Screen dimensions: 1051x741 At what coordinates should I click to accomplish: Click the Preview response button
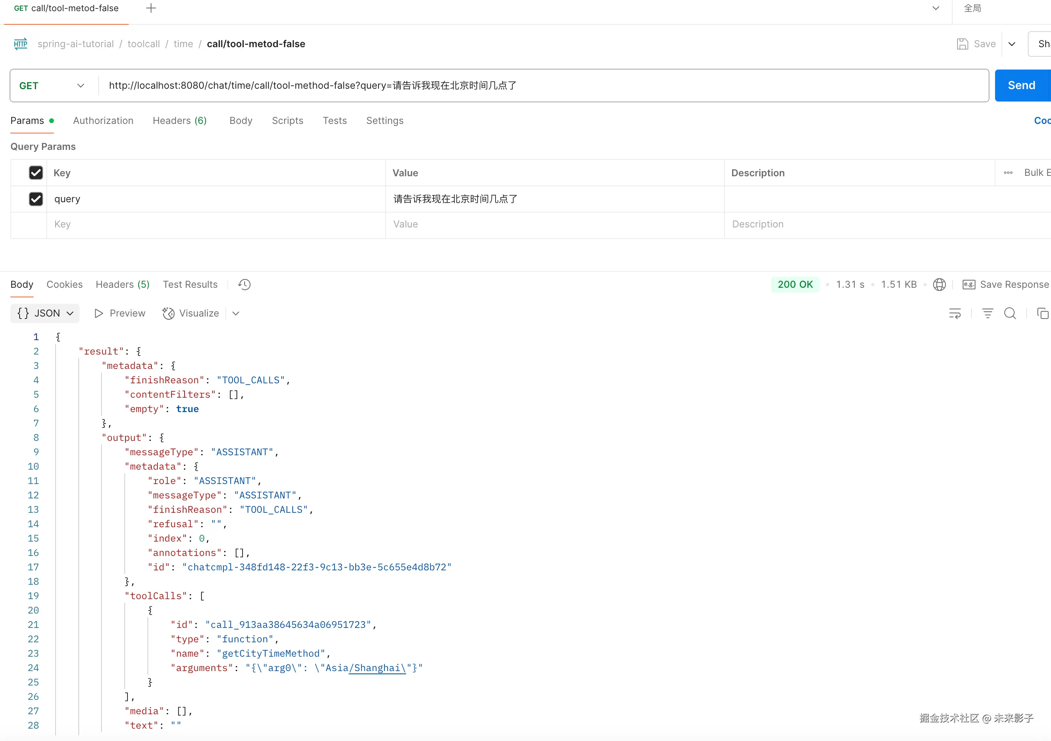[120, 313]
